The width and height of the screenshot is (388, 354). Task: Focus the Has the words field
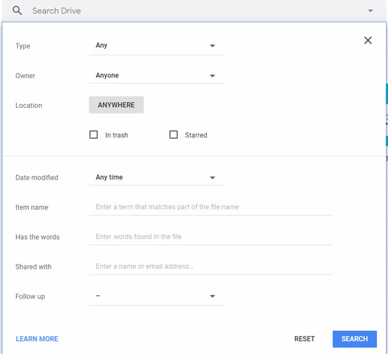click(x=210, y=236)
